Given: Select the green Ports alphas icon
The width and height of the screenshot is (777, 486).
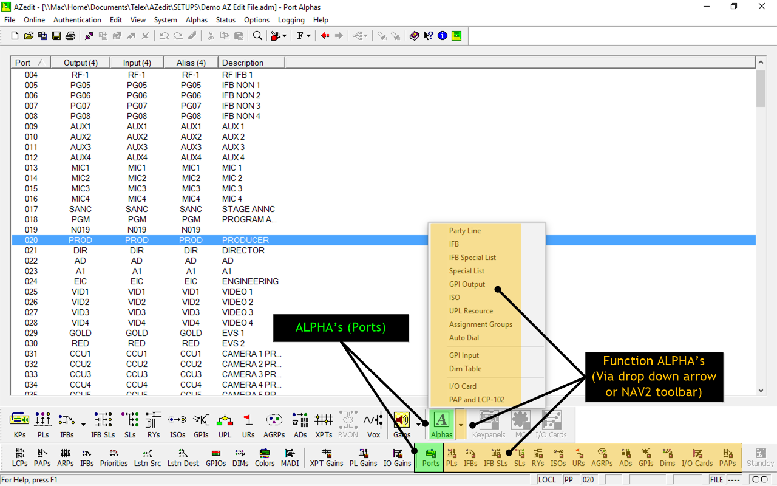Looking at the screenshot, I should [x=431, y=457].
